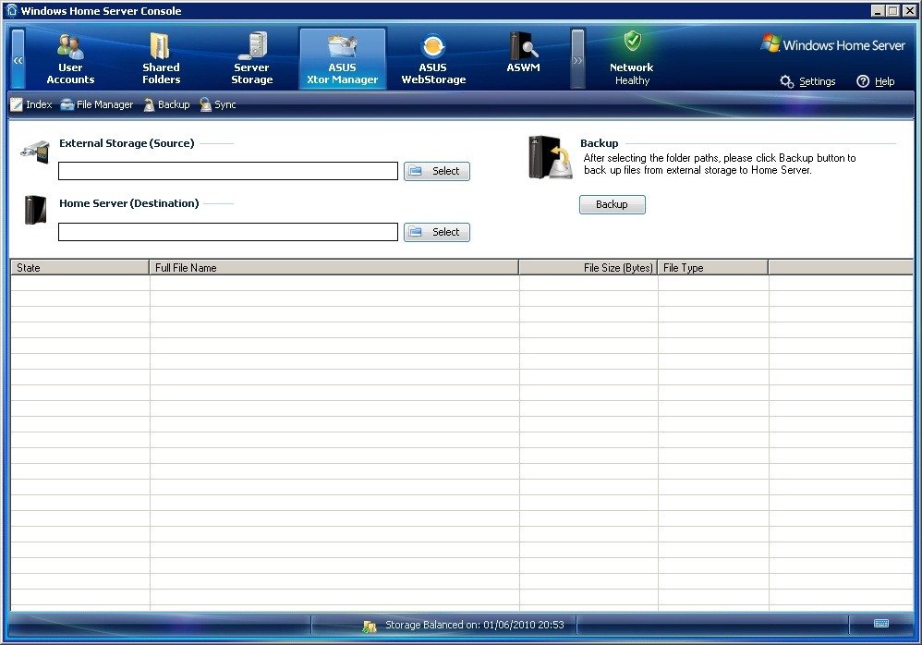The width and height of the screenshot is (922, 645).
Task: Click the Storage Balanced status text
Action: [475, 625]
